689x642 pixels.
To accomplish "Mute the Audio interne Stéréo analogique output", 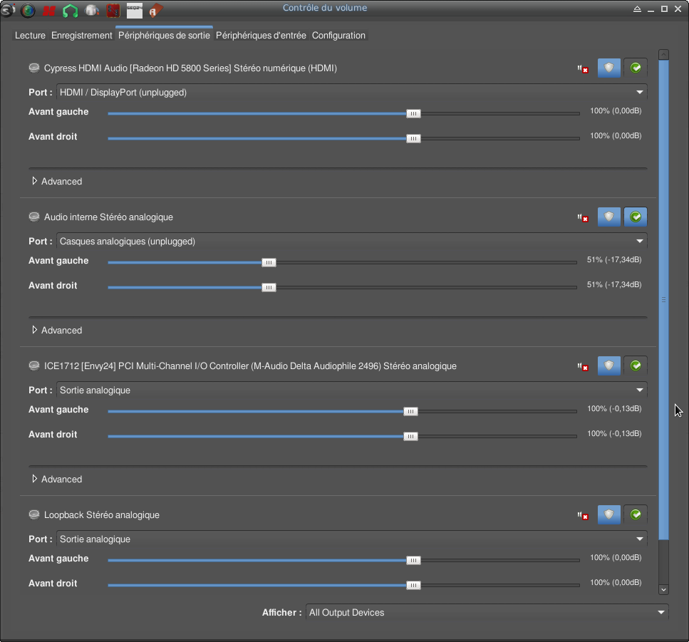I will [x=583, y=217].
